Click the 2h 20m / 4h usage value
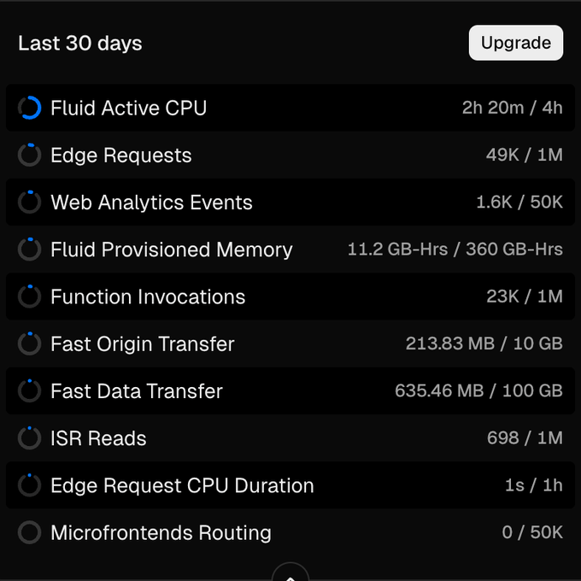The image size is (581, 581). 512,109
